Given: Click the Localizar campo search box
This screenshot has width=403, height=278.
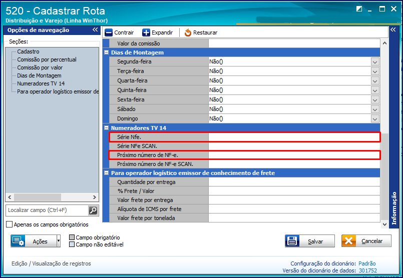Looking at the screenshot, I should (x=47, y=210).
